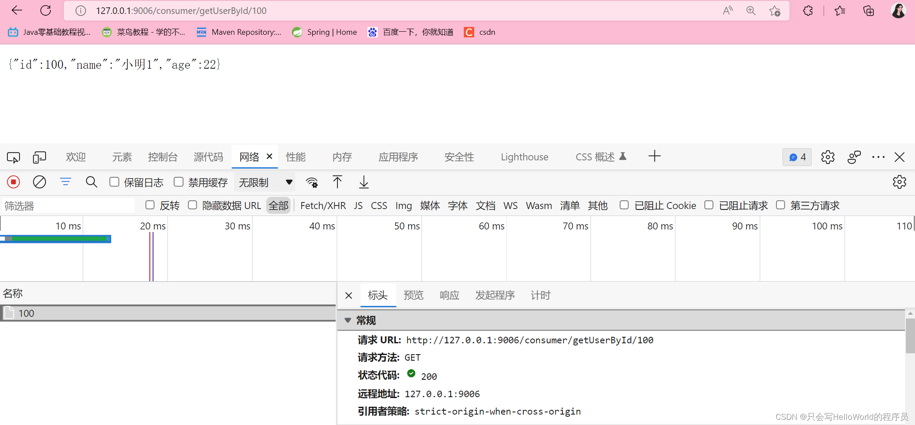The height and width of the screenshot is (425, 915).
Task: Open DevTools more options ellipsis
Action: pyautogui.click(x=878, y=157)
